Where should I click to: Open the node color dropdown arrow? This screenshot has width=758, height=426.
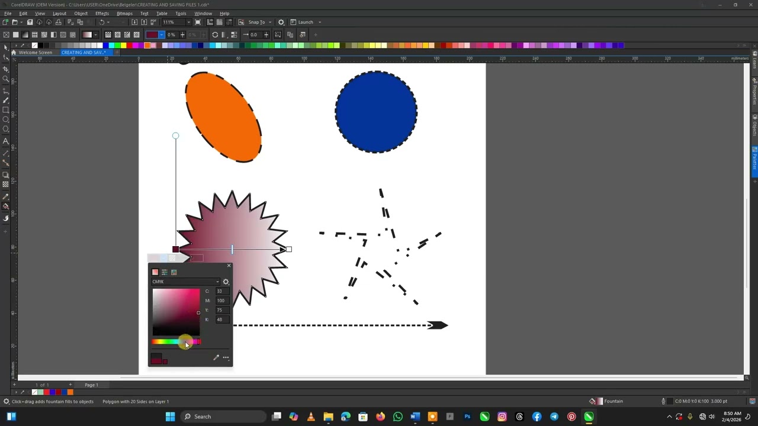161,35
